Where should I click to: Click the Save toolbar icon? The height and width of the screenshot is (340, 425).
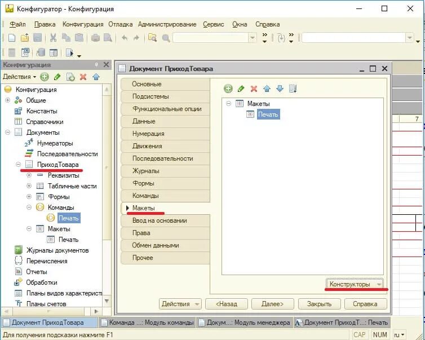click(x=37, y=38)
